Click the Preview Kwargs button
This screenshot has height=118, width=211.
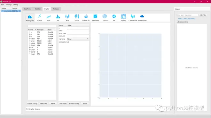(74, 104)
